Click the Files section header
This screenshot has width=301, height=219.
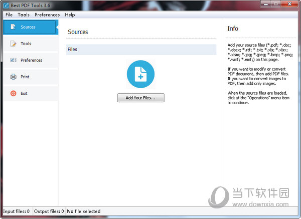(x=141, y=50)
